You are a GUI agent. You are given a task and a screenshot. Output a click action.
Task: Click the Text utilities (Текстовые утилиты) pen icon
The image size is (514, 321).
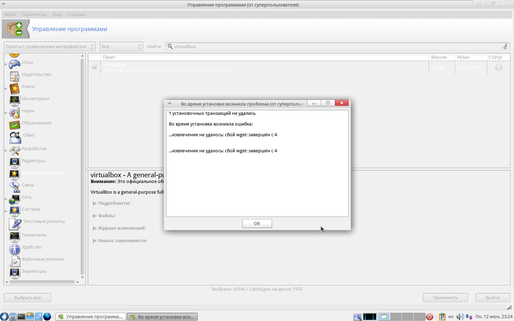point(15,224)
